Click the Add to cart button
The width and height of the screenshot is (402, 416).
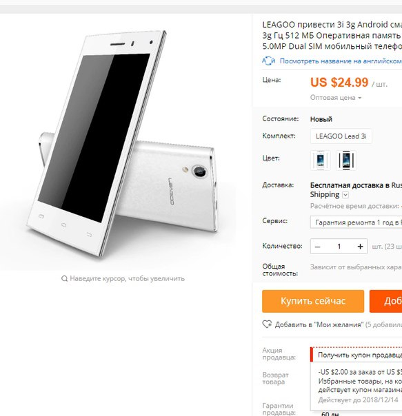point(385,301)
